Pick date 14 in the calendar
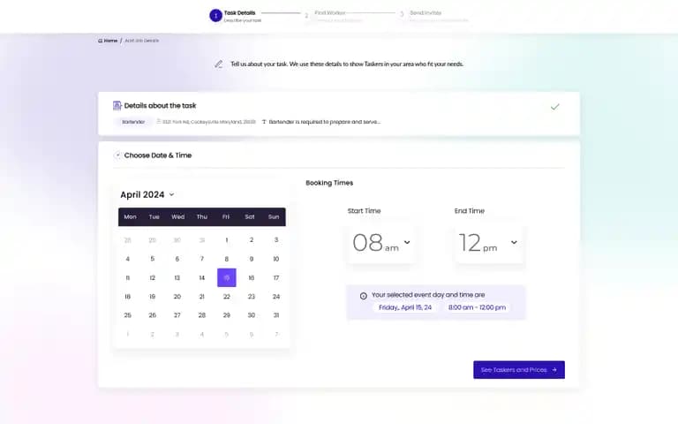Viewport: 678px width, 424px height. pyautogui.click(x=202, y=277)
